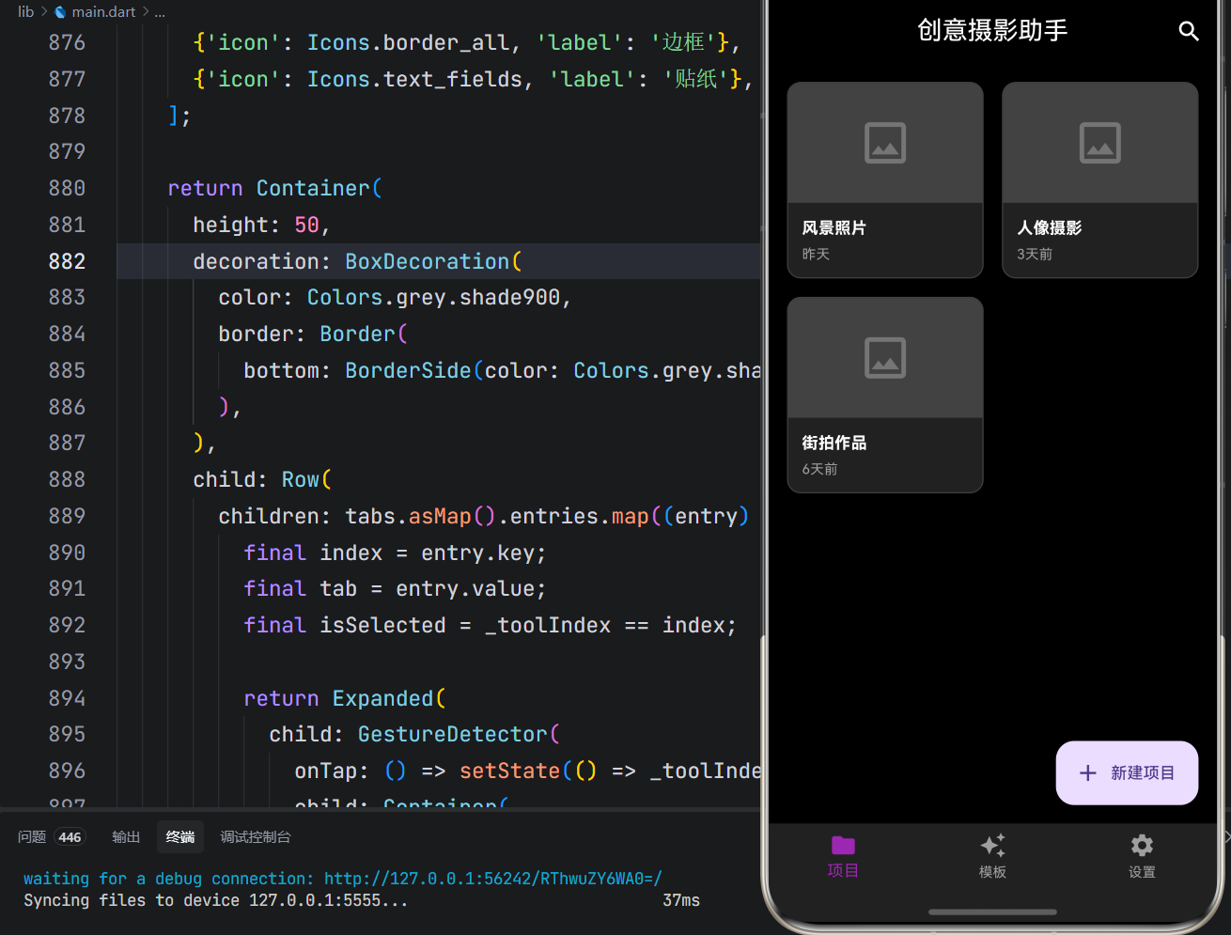Image resolution: width=1231 pixels, height=935 pixels.
Task: Click main.dart in the breadcrumb path
Action: (x=103, y=12)
